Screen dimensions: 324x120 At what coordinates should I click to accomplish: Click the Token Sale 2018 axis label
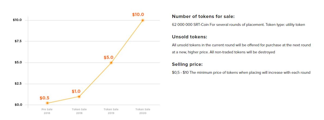coord(79,111)
